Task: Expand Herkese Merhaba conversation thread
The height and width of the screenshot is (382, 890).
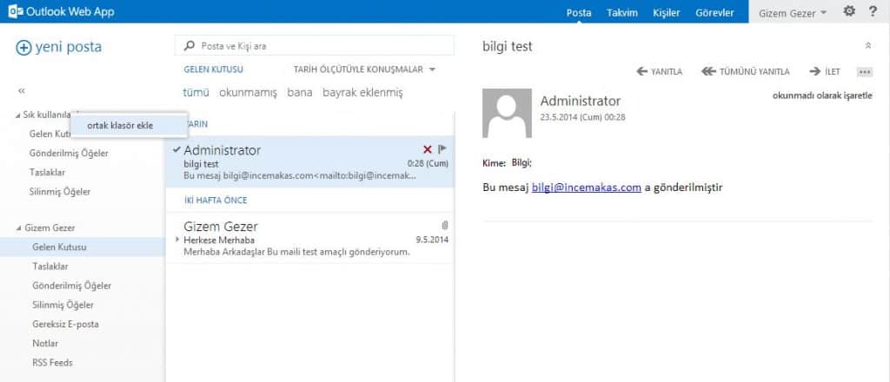Action: coord(178,240)
